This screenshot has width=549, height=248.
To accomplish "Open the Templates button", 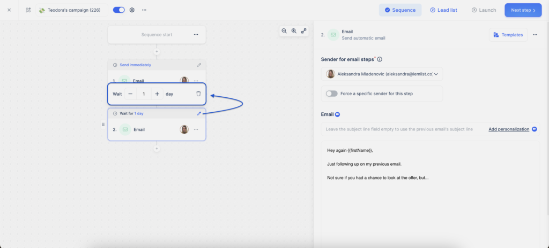I will (x=508, y=35).
